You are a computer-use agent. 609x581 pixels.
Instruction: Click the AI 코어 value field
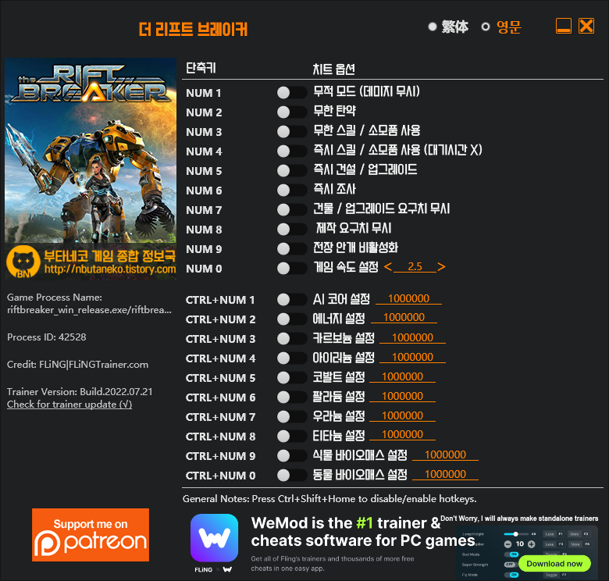pos(408,298)
